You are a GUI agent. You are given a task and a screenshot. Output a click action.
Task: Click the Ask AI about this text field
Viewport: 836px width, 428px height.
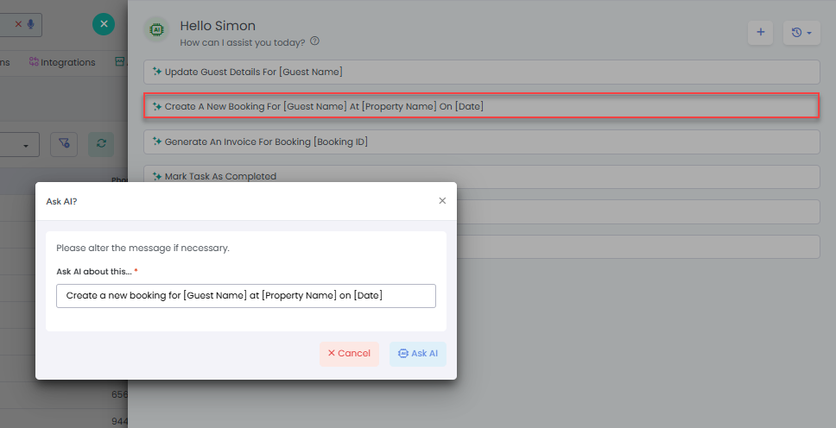[246, 296]
